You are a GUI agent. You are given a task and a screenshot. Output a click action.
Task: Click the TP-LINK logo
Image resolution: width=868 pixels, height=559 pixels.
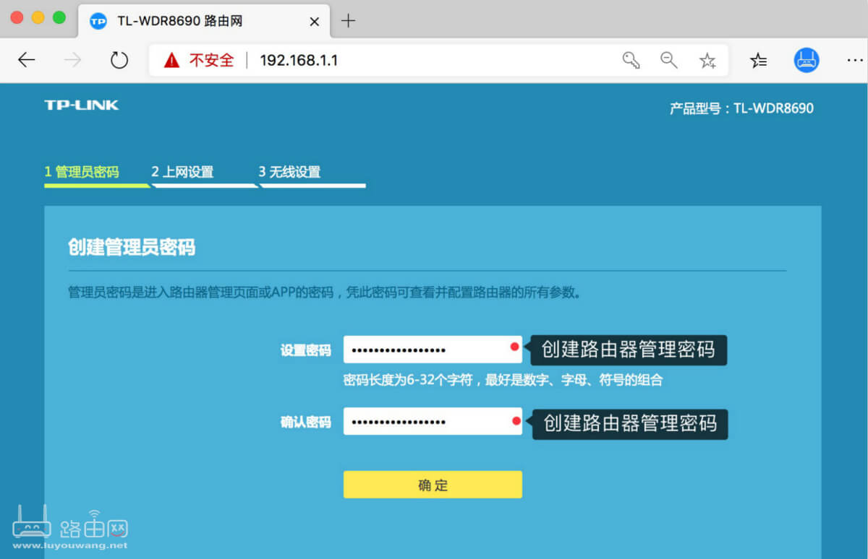(81, 104)
